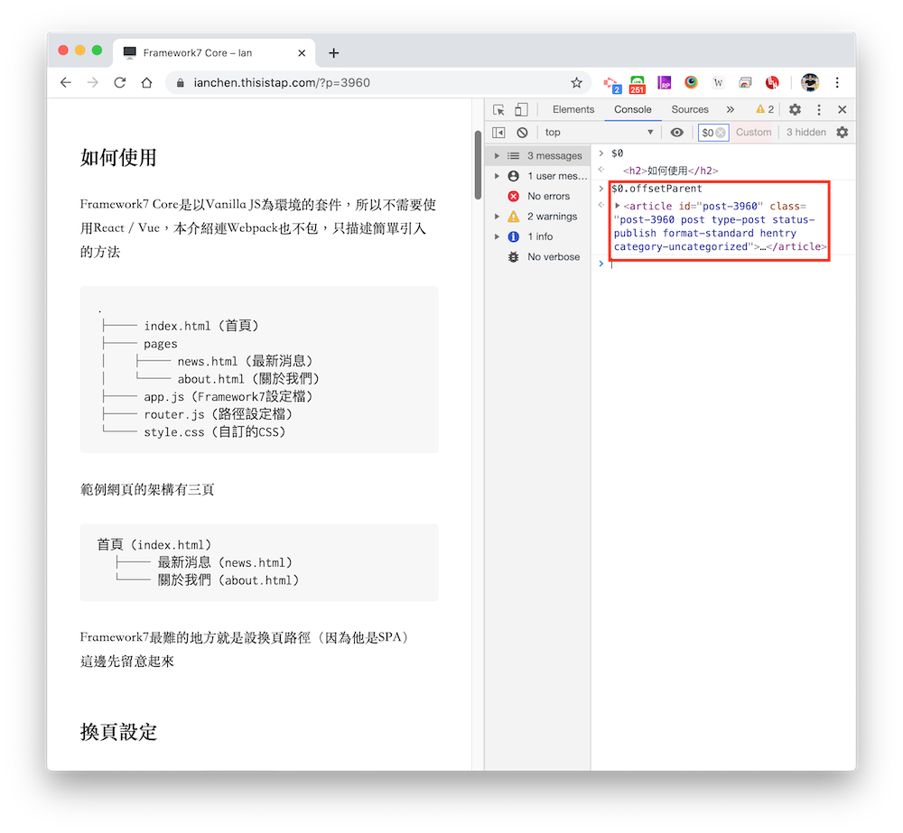Open the Chrome profile avatar
The height and width of the screenshot is (833, 903).
click(810, 82)
